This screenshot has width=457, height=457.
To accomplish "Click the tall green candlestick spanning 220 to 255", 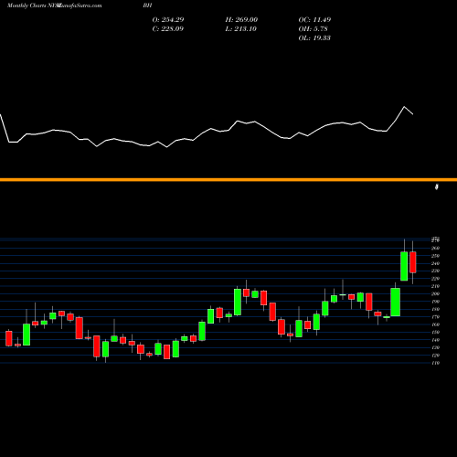I will (x=404, y=266).
